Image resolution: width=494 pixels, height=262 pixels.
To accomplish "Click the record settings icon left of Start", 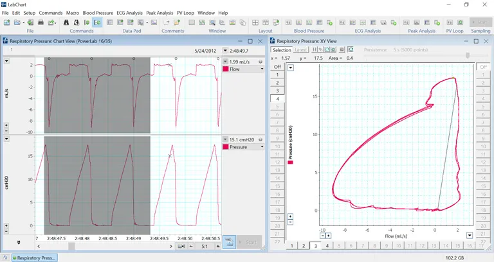I will 230,242.
